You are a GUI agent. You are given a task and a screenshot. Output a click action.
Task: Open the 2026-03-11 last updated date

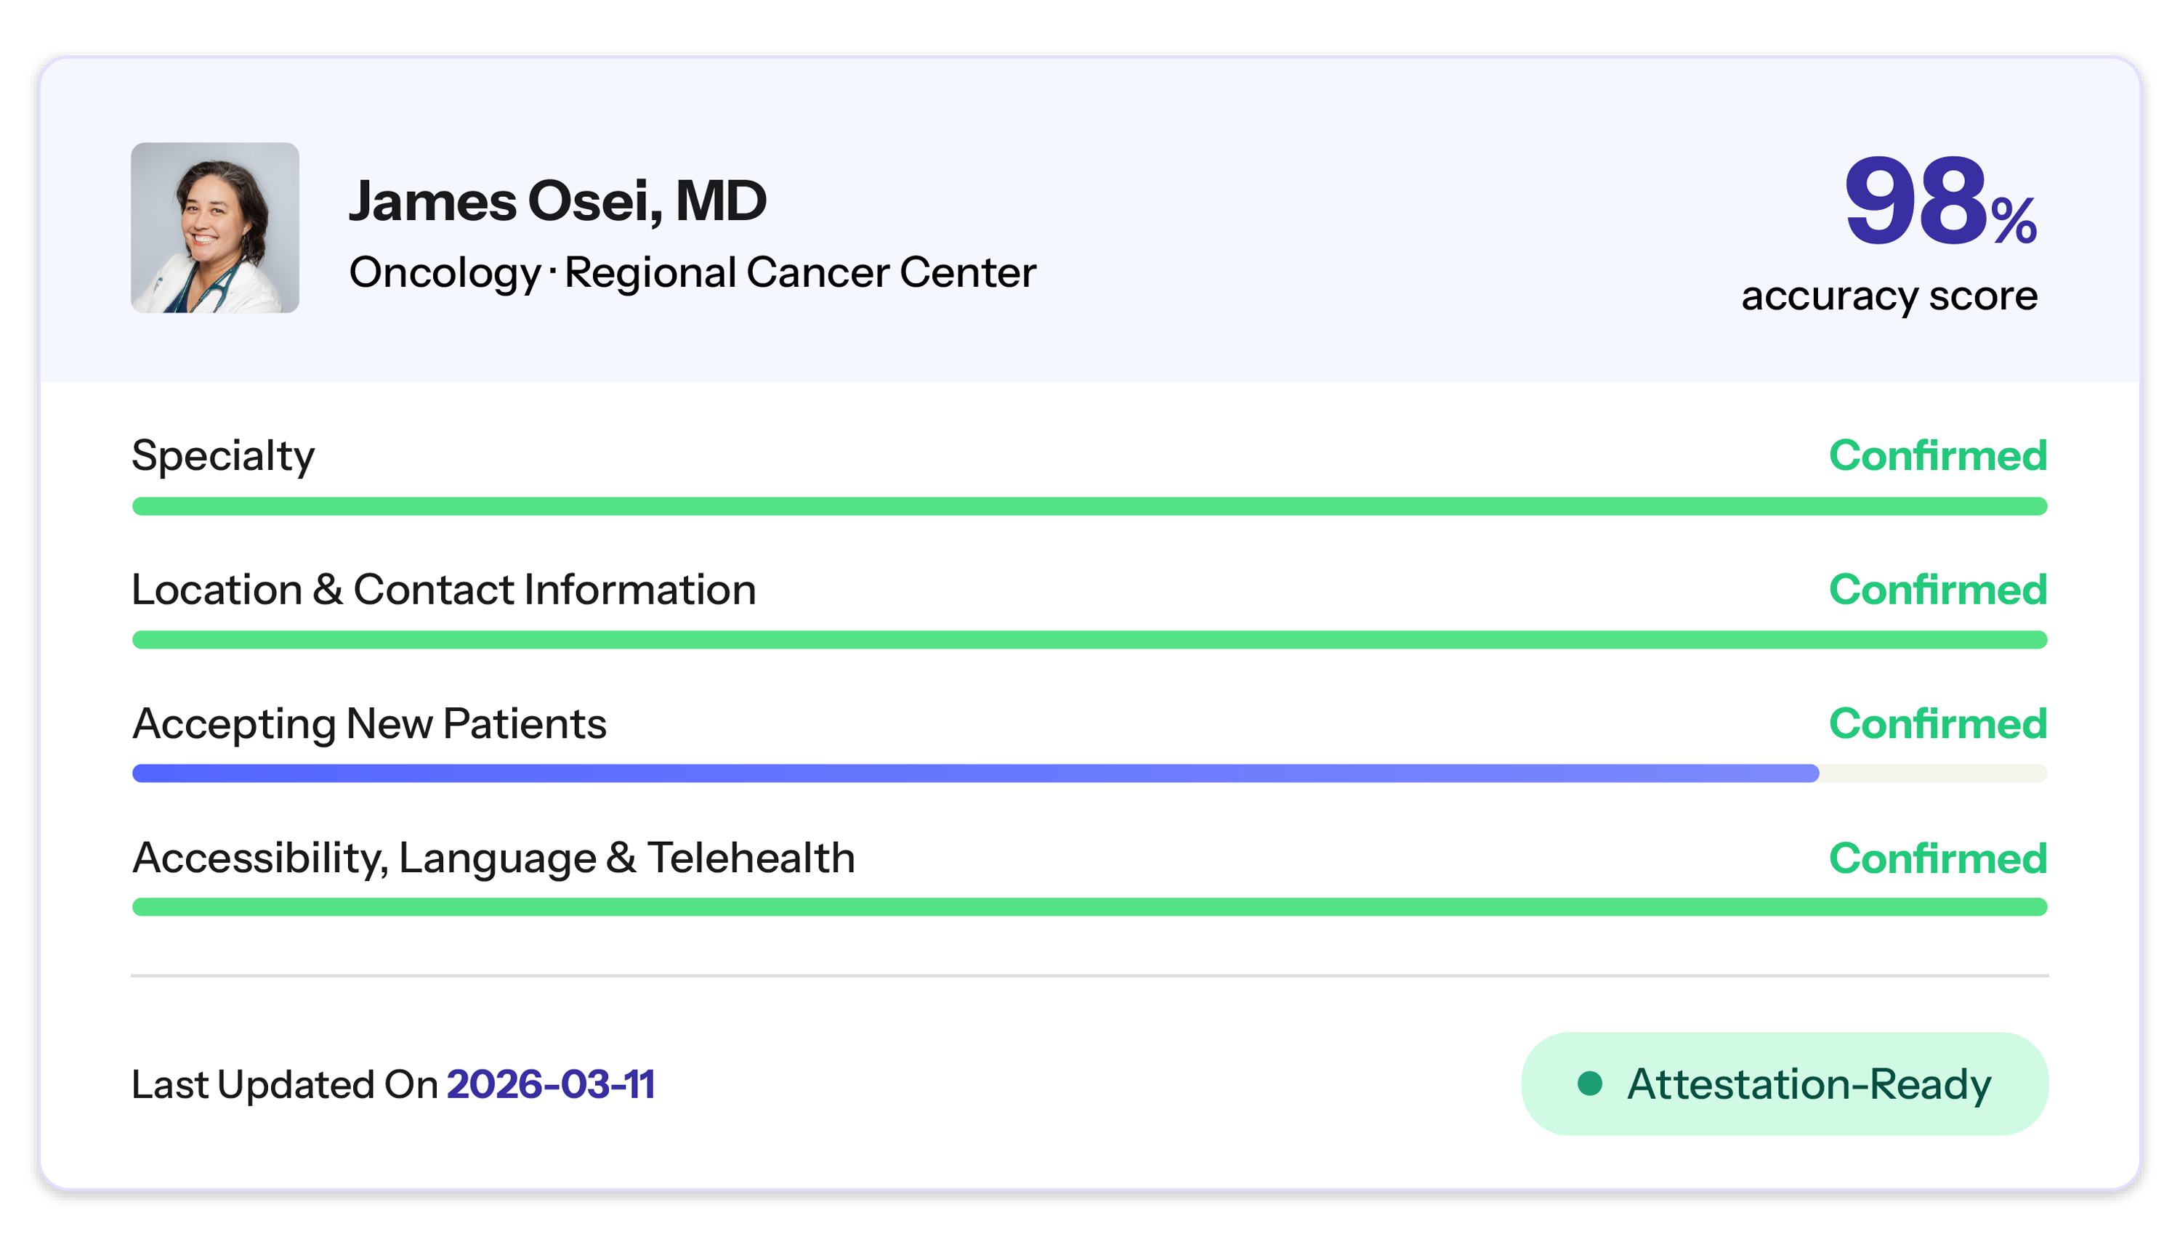pos(550,1084)
